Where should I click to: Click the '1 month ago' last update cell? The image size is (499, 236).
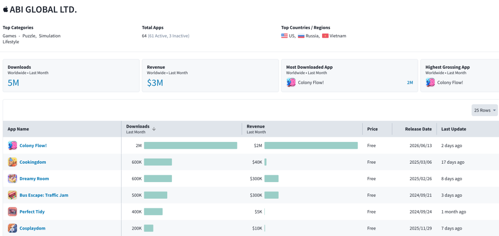tap(454, 212)
